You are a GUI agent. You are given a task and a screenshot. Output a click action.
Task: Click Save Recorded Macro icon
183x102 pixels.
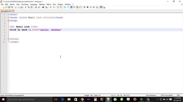(x=97, y=7)
